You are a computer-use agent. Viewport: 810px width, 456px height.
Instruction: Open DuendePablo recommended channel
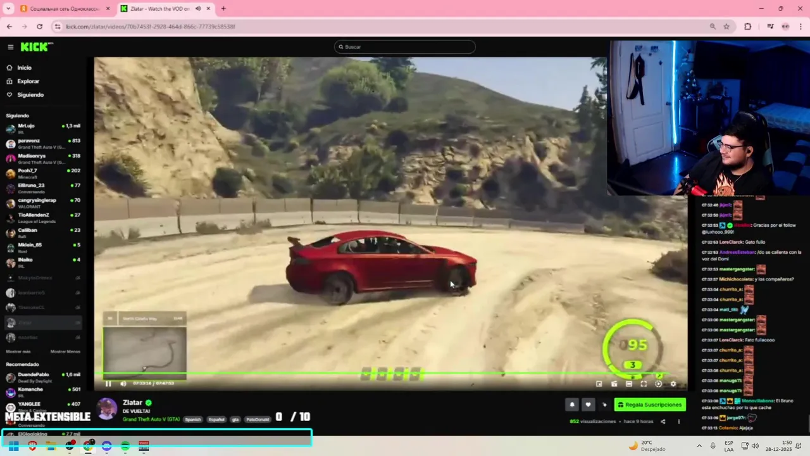tap(43, 377)
